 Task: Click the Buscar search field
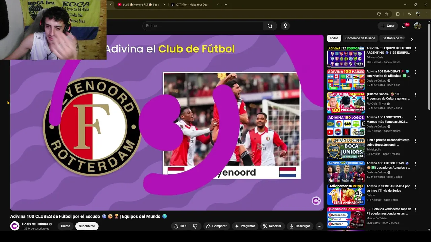203,26
